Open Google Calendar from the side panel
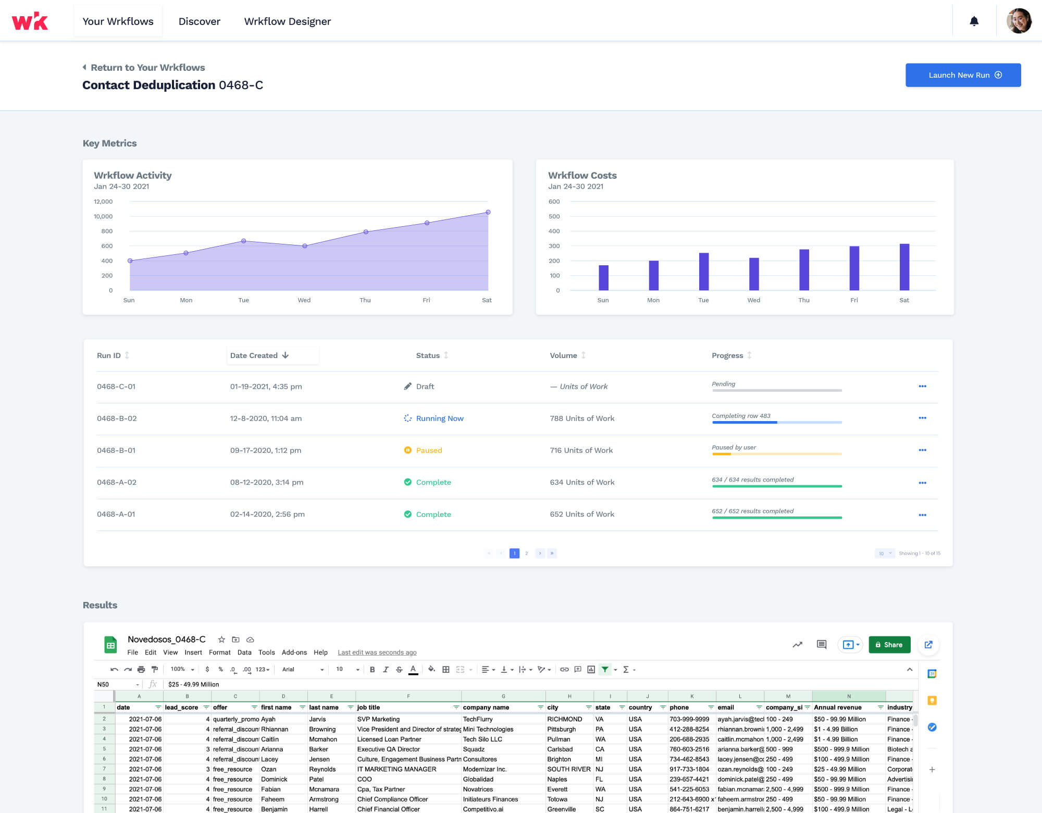The height and width of the screenshot is (813, 1042). 932,673
